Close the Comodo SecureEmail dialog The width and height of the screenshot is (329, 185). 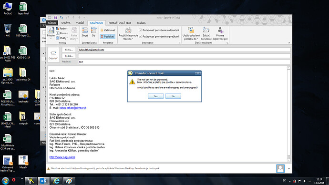(198, 73)
